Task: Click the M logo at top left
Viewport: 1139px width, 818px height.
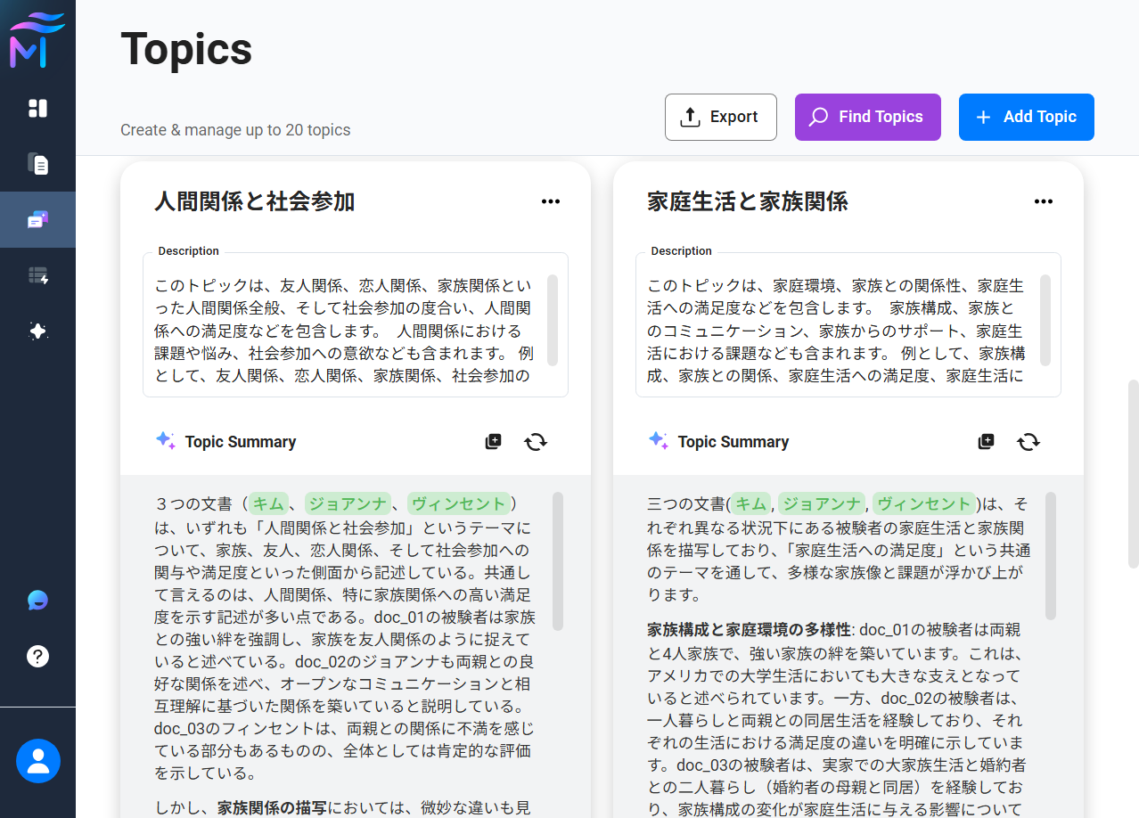Action: (37, 40)
